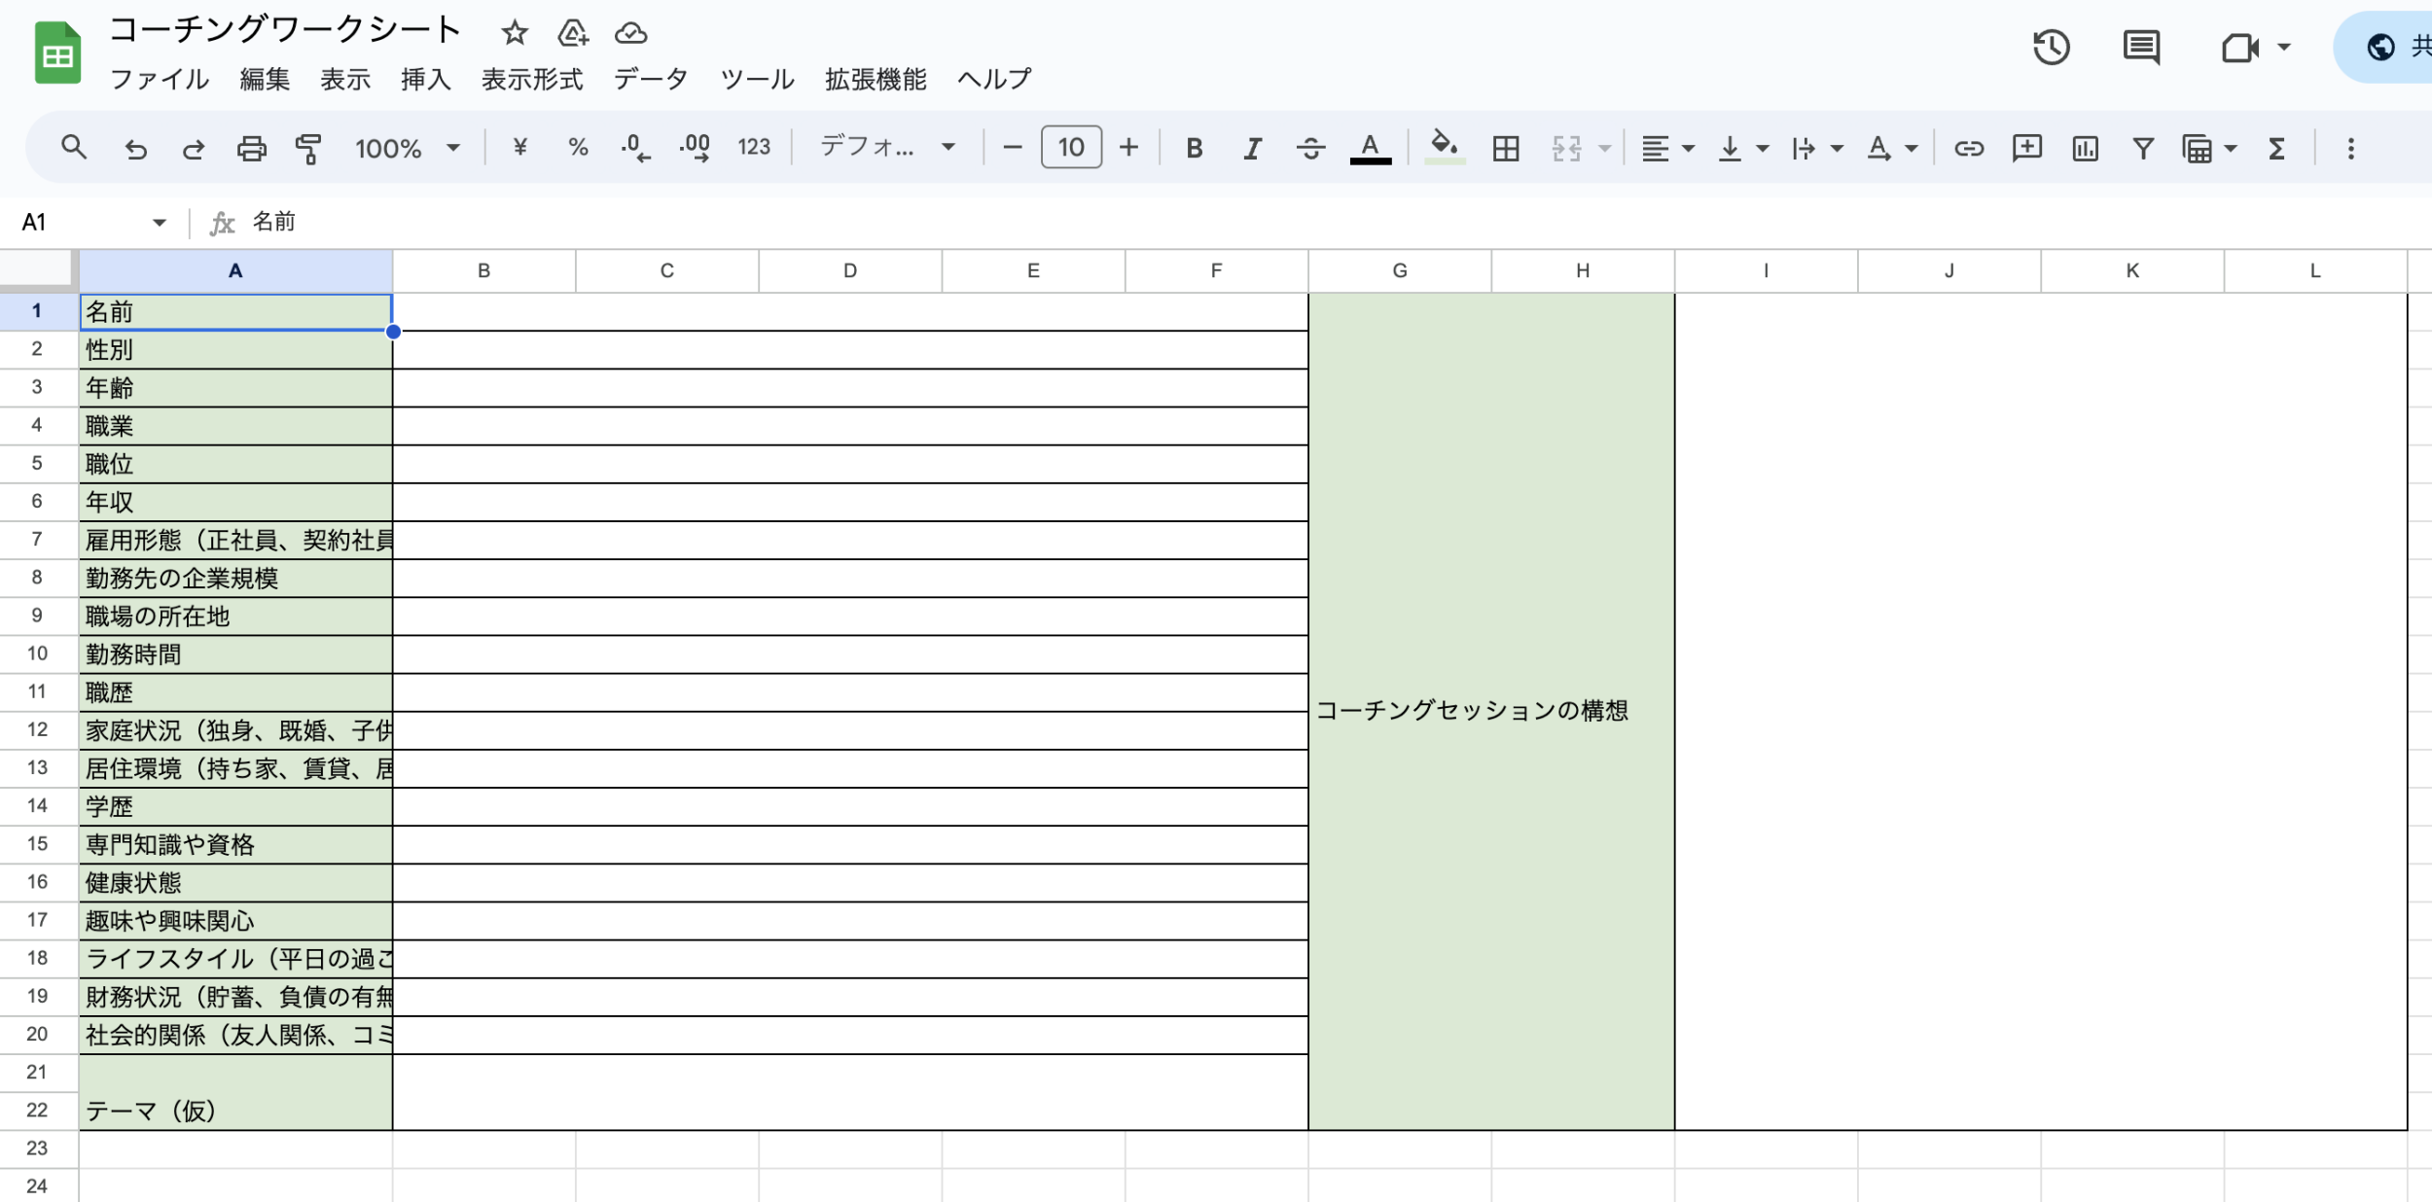Click the functions sigma icon

point(2276,148)
